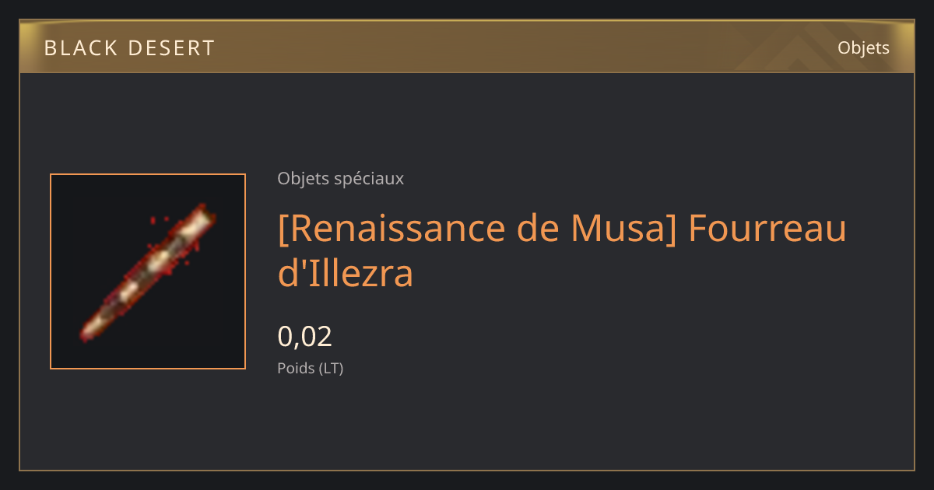Viewport: 934px width, 490px height.
Task: Click the BLACK DESERT title
Action: pos(129,47)
